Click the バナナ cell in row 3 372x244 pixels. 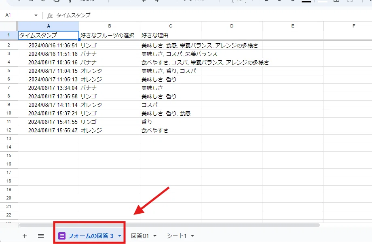click(110, 54)
